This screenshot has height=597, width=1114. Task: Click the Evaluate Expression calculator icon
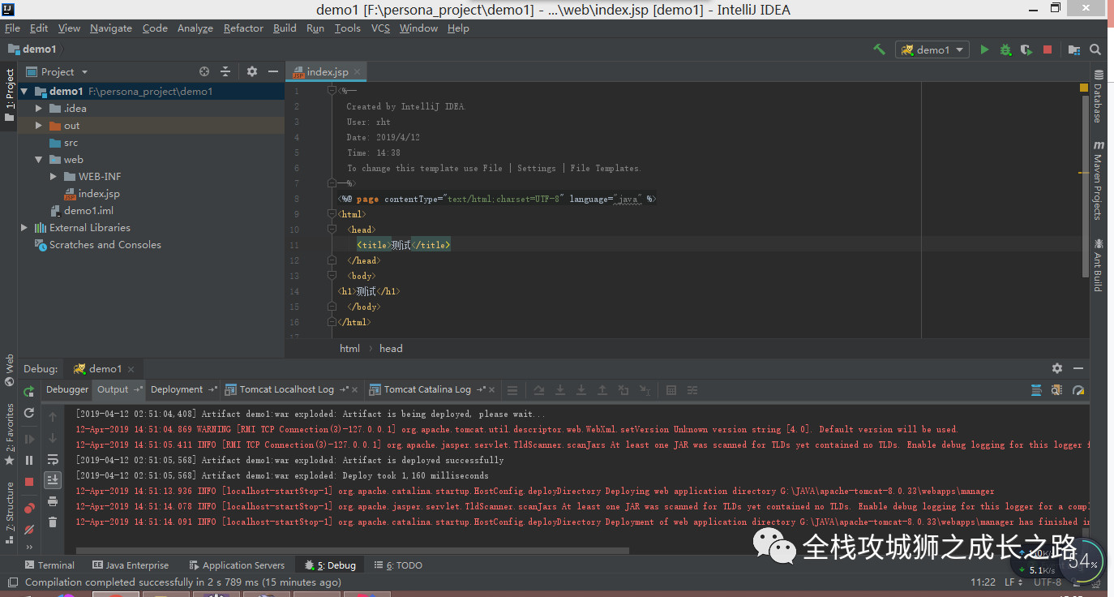[671, 390]
